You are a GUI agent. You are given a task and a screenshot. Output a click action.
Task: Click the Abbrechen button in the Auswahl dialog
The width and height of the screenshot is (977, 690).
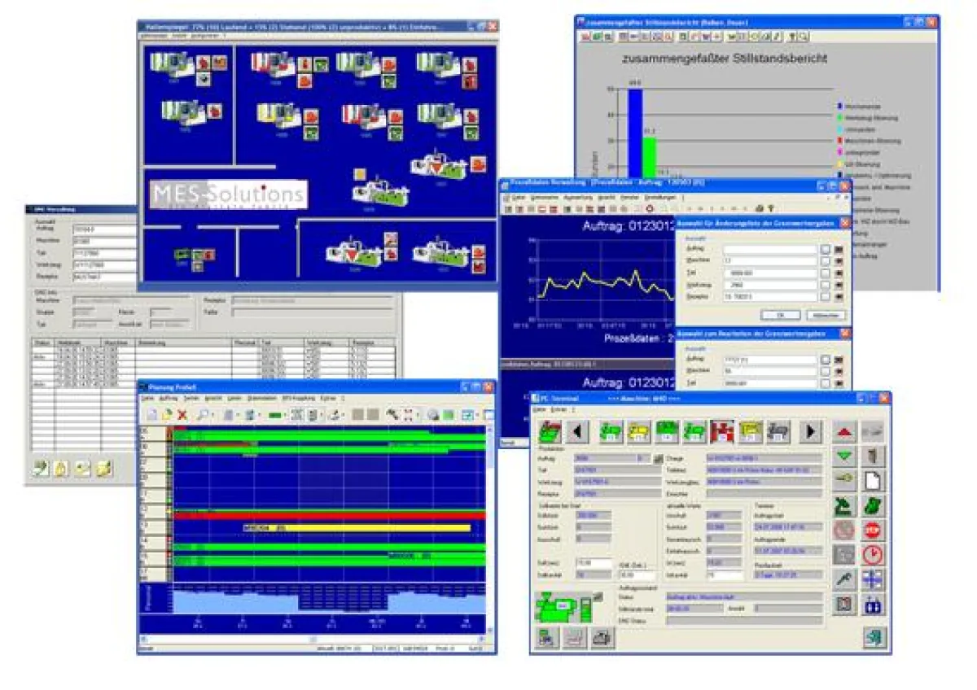pyautogui.click(x=828, y=315)
